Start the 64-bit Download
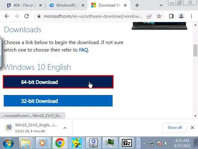 pos(58,82)
